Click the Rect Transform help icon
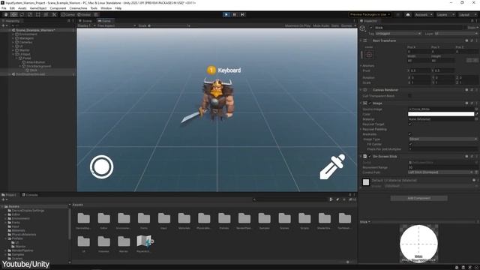The height and width of the screenshot is (270, 480). (x=466, y=40)
